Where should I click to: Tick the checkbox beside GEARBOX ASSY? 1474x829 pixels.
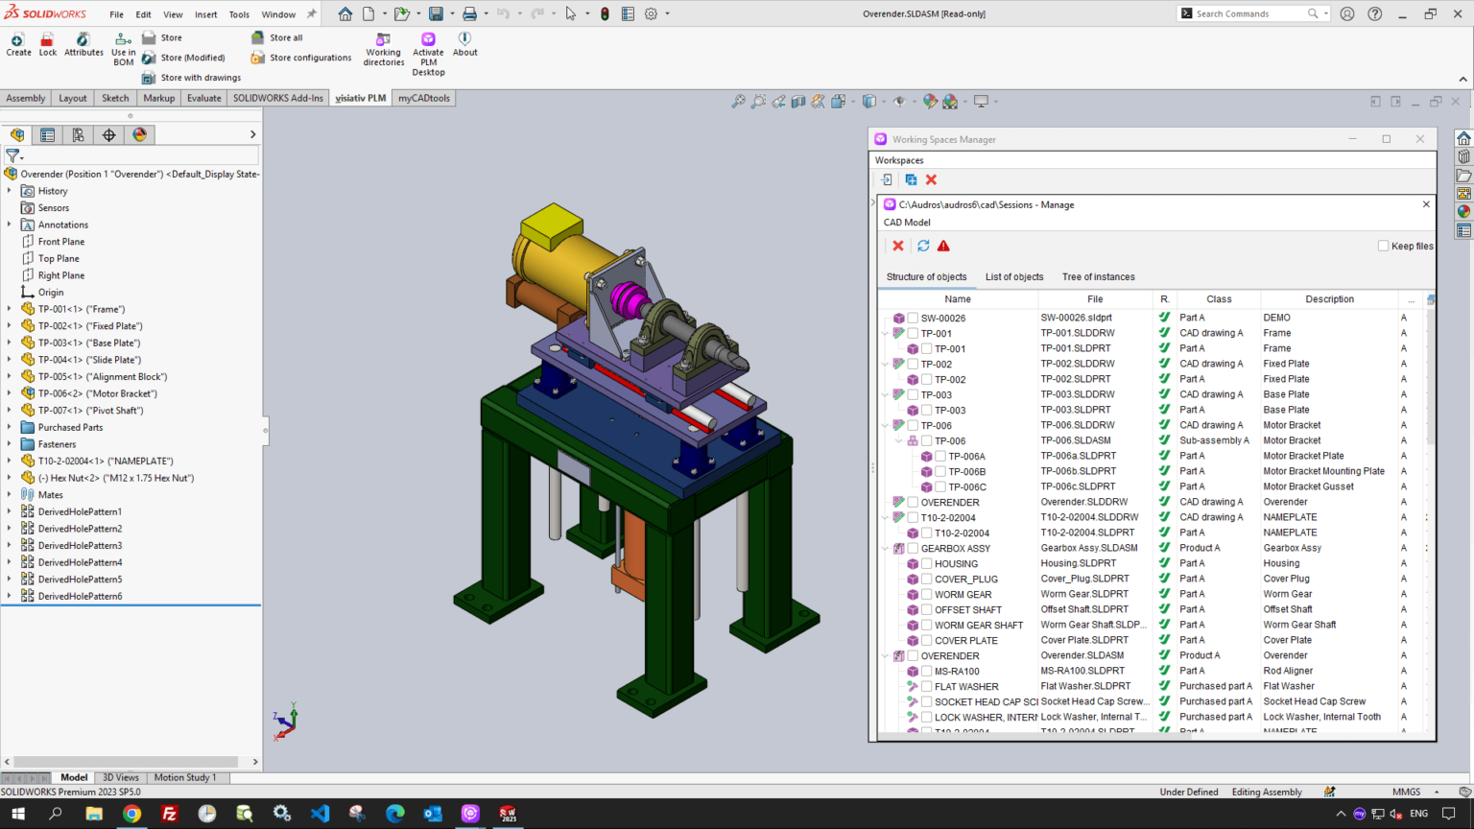(x=913, y=548)
